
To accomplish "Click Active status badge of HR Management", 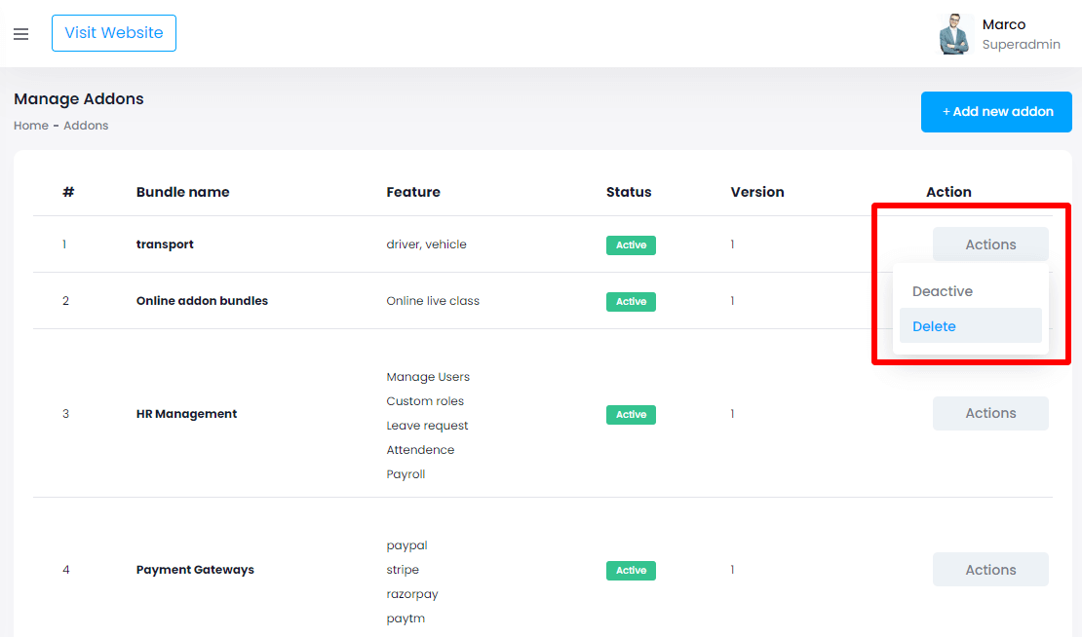I will pos(631,415).
